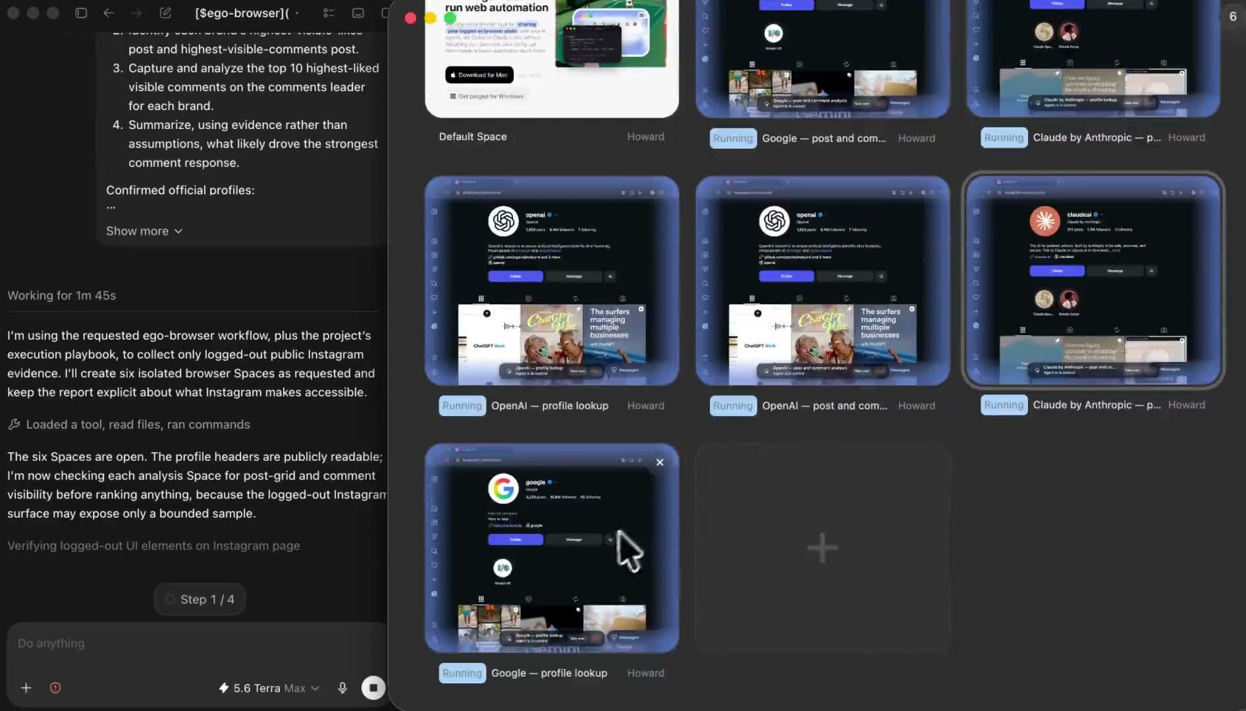Image resolution: width=1246 pixels, height=711 pixels.
Task: Click the Working for 1m 45s status
Action: click(62, 296)
